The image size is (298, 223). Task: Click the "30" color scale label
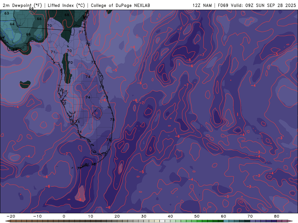coord(144,216)
